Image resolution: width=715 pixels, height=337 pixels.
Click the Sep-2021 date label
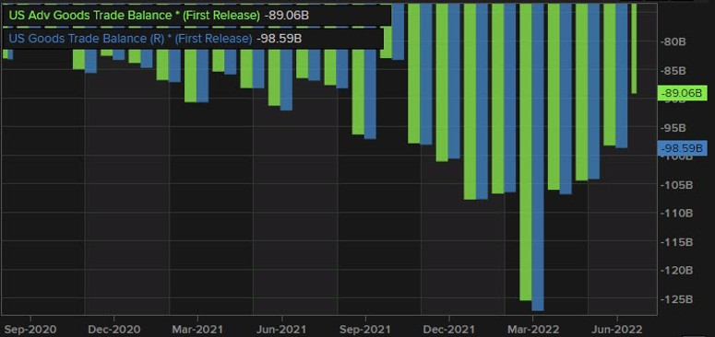point(365,329)
